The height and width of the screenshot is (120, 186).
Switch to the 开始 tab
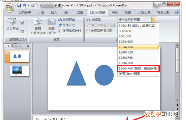(41, 12)
